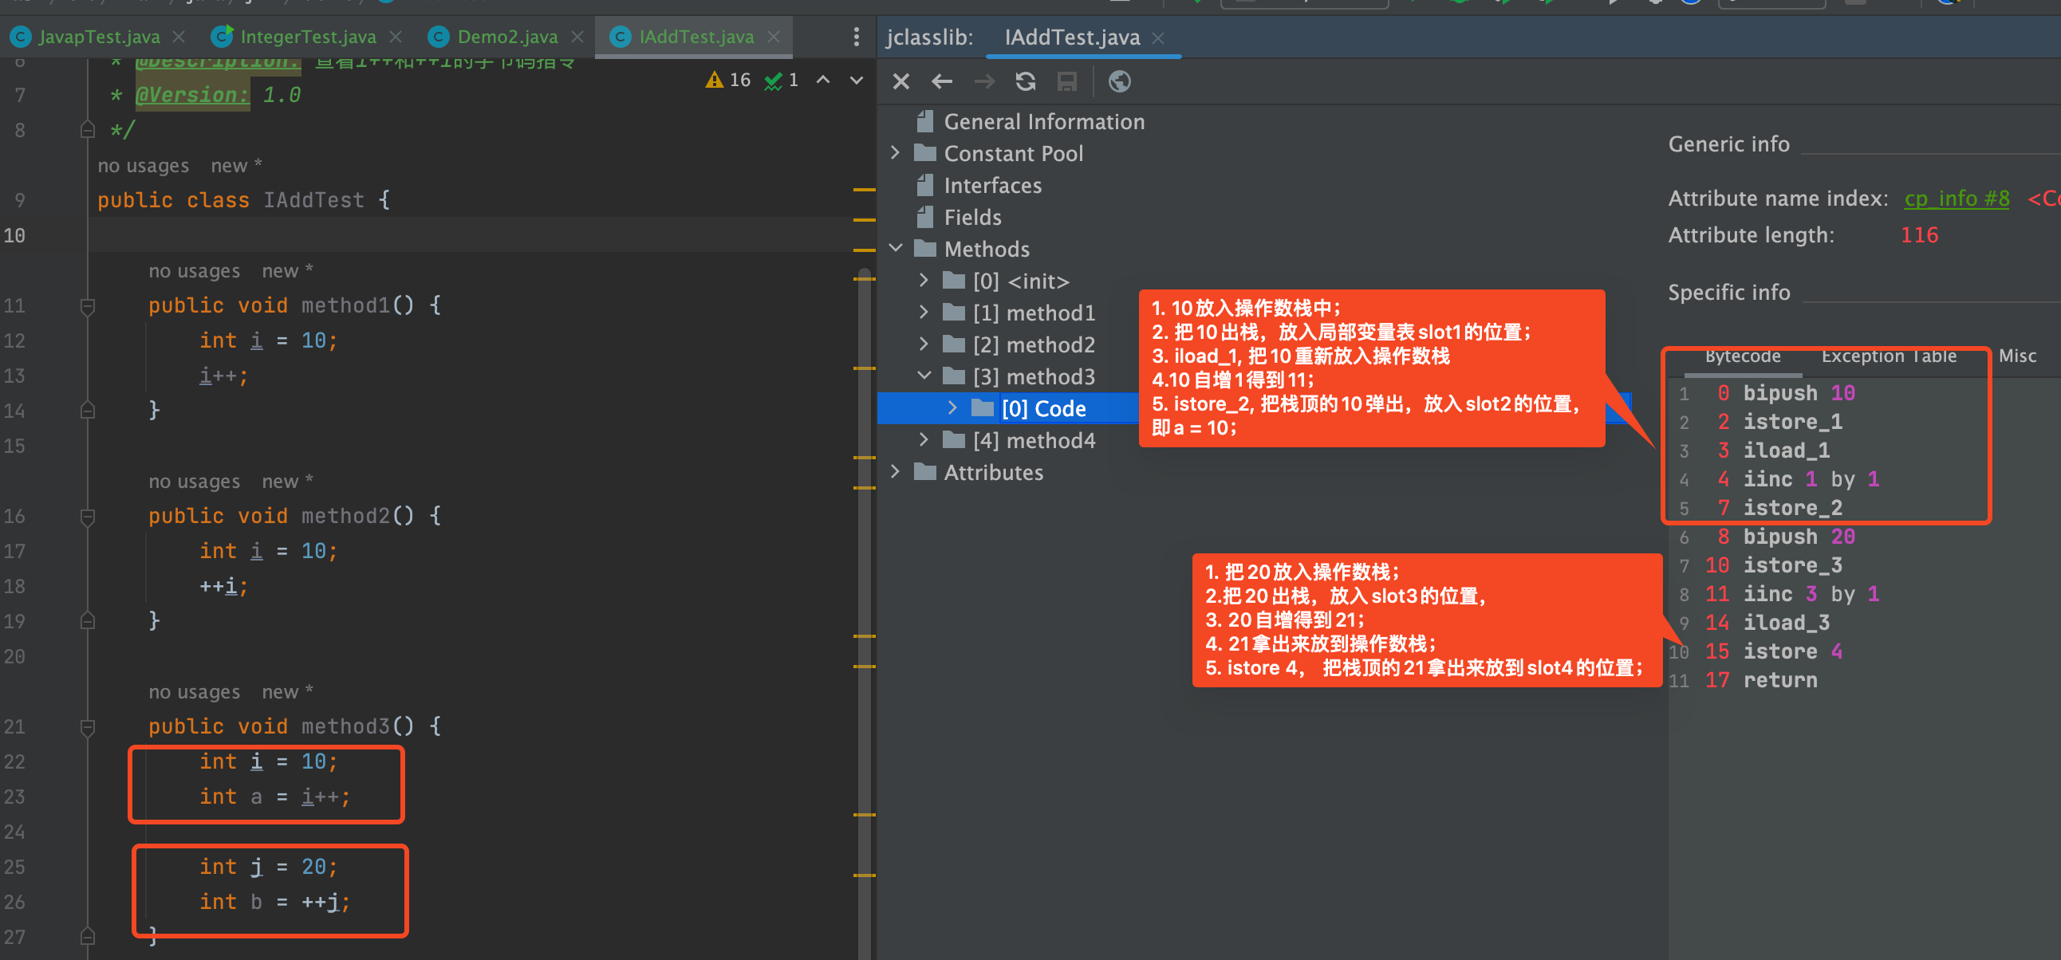Follow the cp_info #8 link
This screenshot has width=2061, height=960.
(1957, 199)
